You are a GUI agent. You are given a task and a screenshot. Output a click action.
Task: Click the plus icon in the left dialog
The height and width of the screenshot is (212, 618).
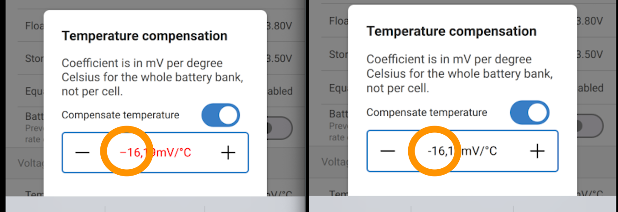point(228,153)
